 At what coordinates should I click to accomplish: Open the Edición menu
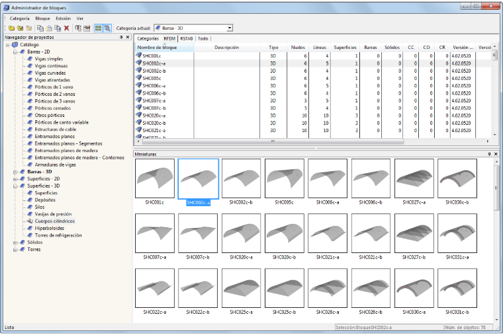tap(63, 19)
